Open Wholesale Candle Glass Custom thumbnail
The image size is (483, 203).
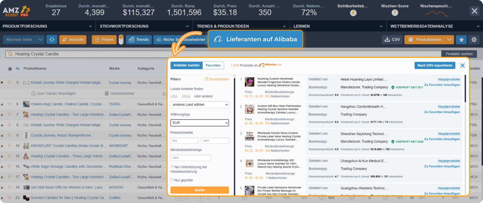(250, 136)
